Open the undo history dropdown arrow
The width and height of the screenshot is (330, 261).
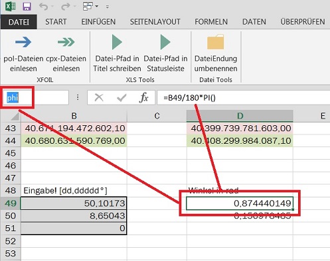coord(52,7)
